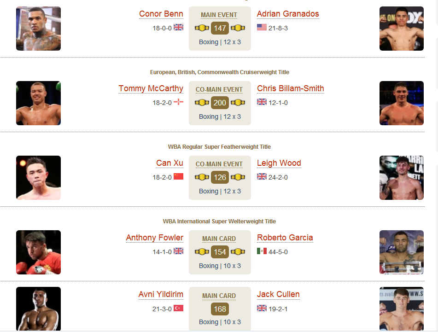Click the UK flag beside Conor Benn's record
The height and width of the screenshot is (332, 438).
tap(179, 27)
